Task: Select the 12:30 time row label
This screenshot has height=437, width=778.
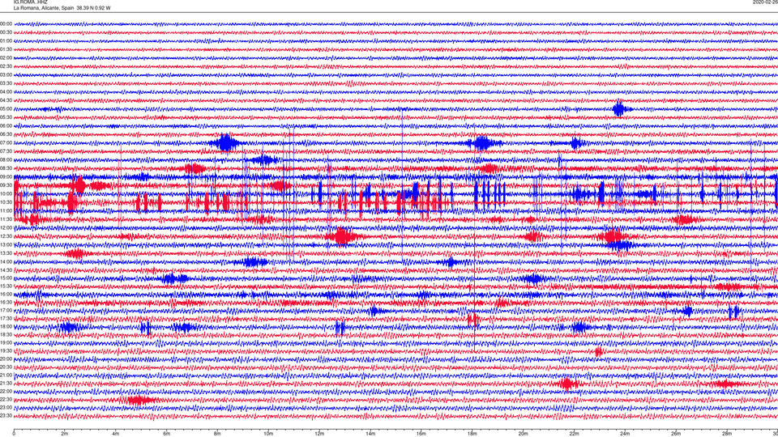Action: [x=6, y=236]
